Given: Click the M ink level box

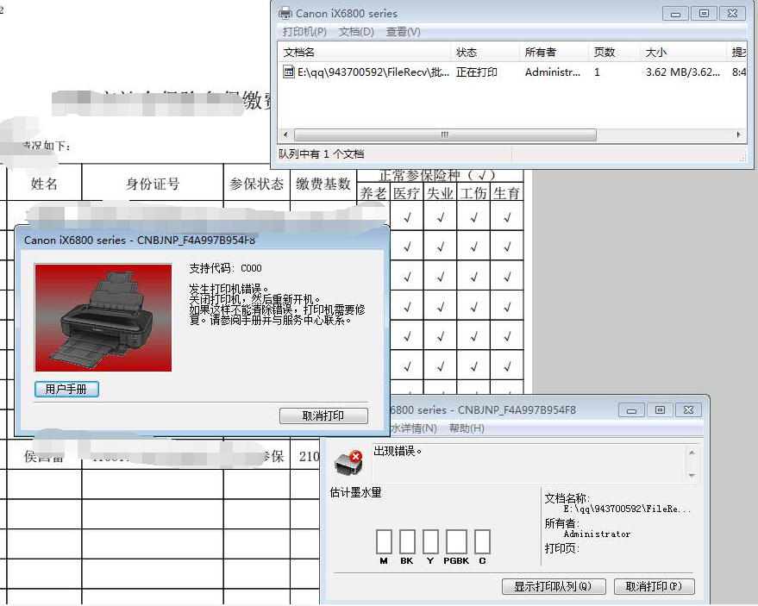Looking at the screenshot, I should pyautogui.click(x=384, y=541).
